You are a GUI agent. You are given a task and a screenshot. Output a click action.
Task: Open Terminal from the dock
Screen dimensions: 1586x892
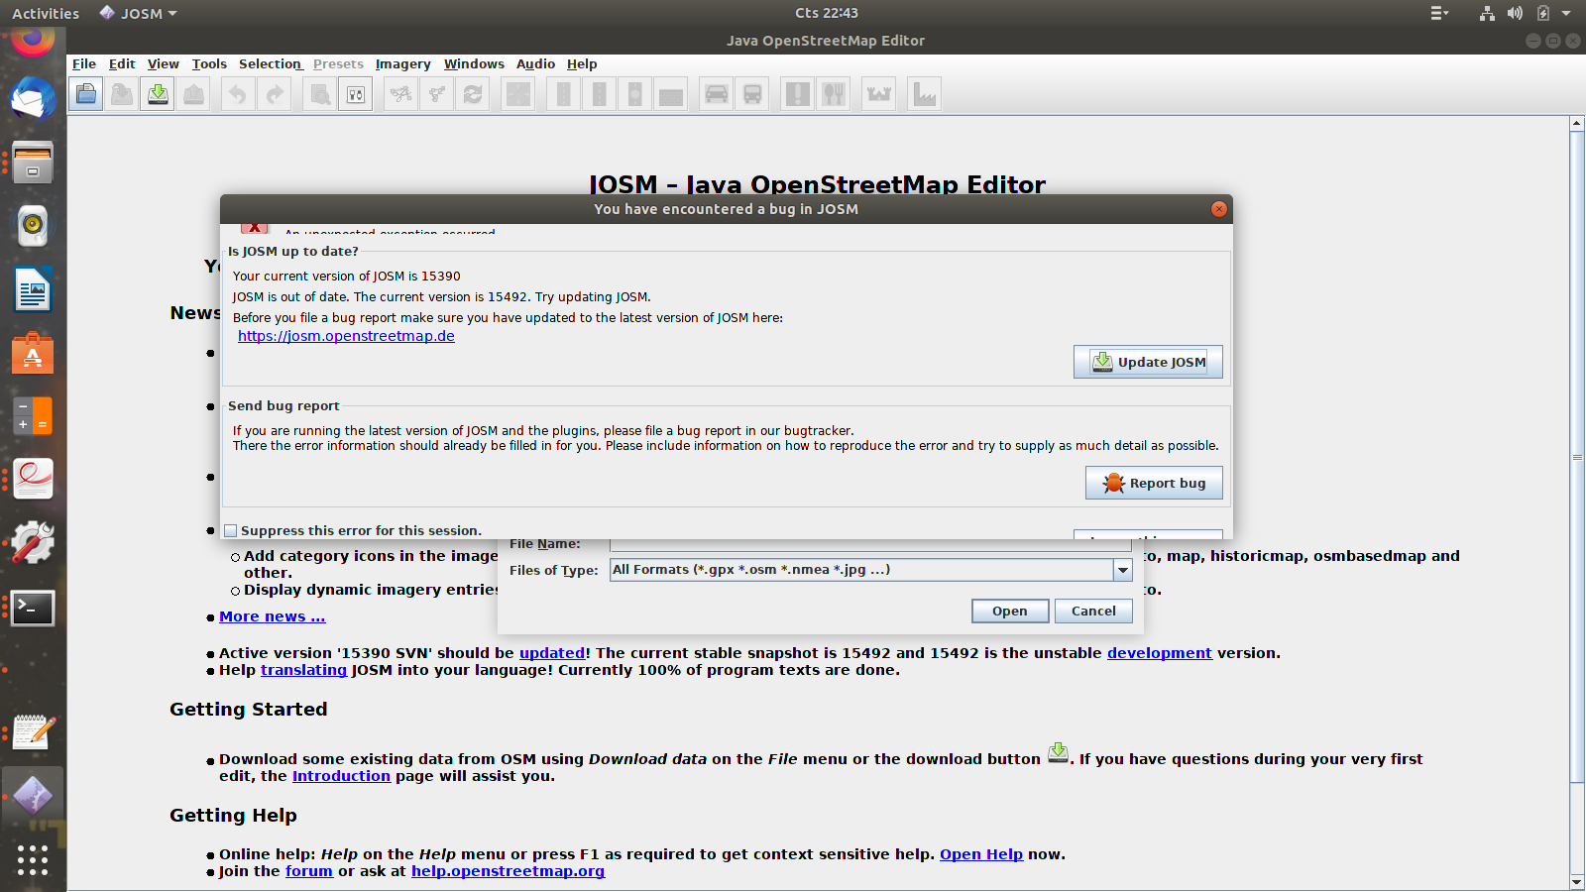(x=33, y=608)
